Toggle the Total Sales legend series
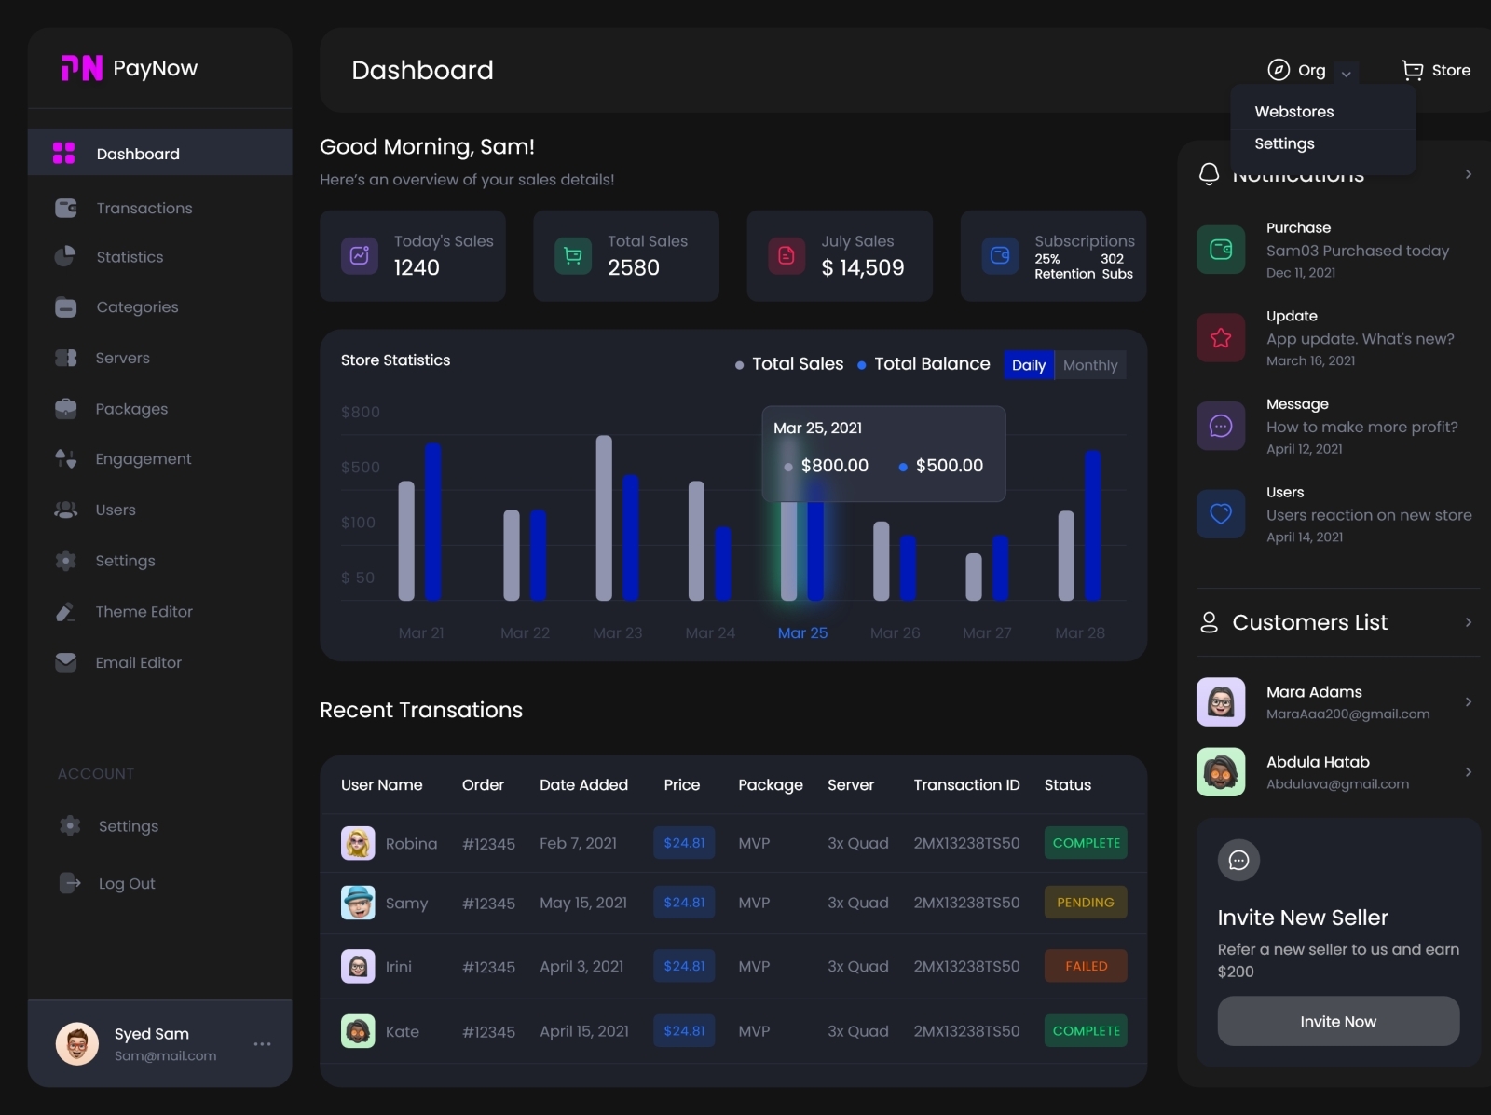The width and height of the screenshot is (1491, 1115). coord(789,364)
